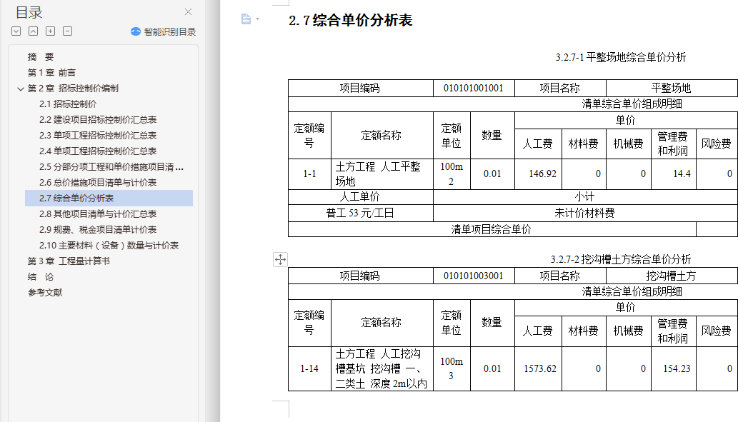Click expand-all-levels icon in 目录 toolbar
The width and height of the screenshot is (738, 422).
[16, 31]
